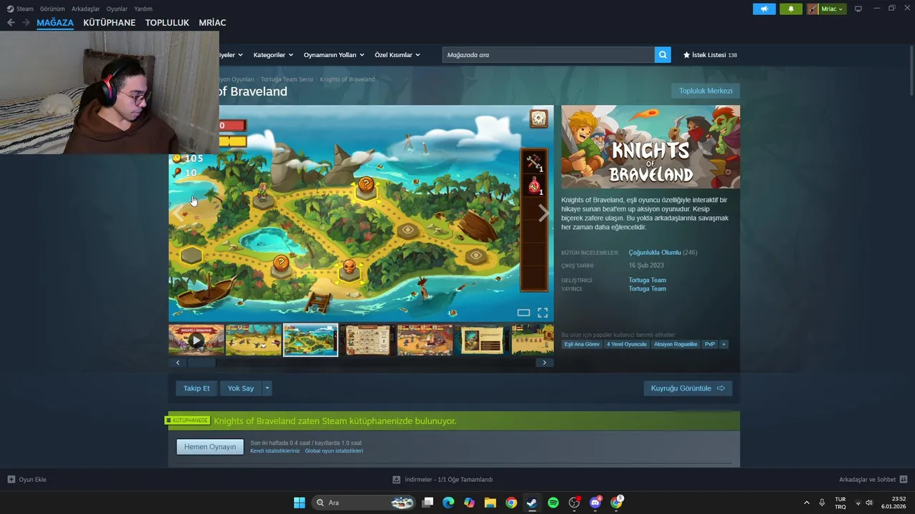Show next screenshot with right arrow overlay
This screenshot has height=514, width=915.
(543, 213)
